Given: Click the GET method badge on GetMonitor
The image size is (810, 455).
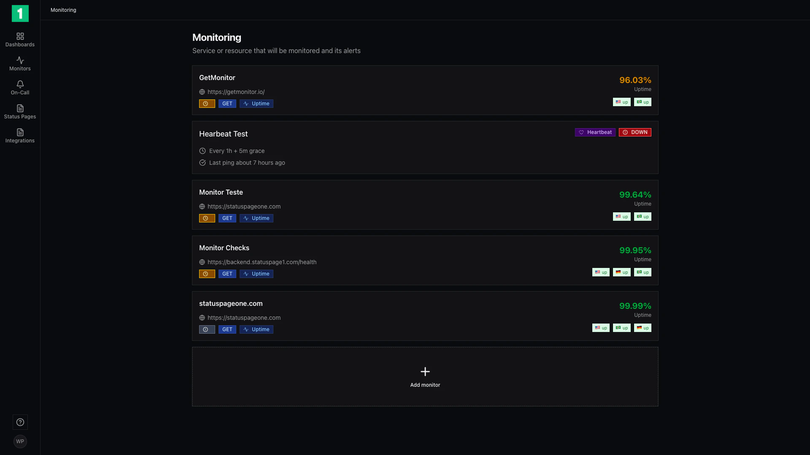Looking at the screenshot, I should [227, 103].
